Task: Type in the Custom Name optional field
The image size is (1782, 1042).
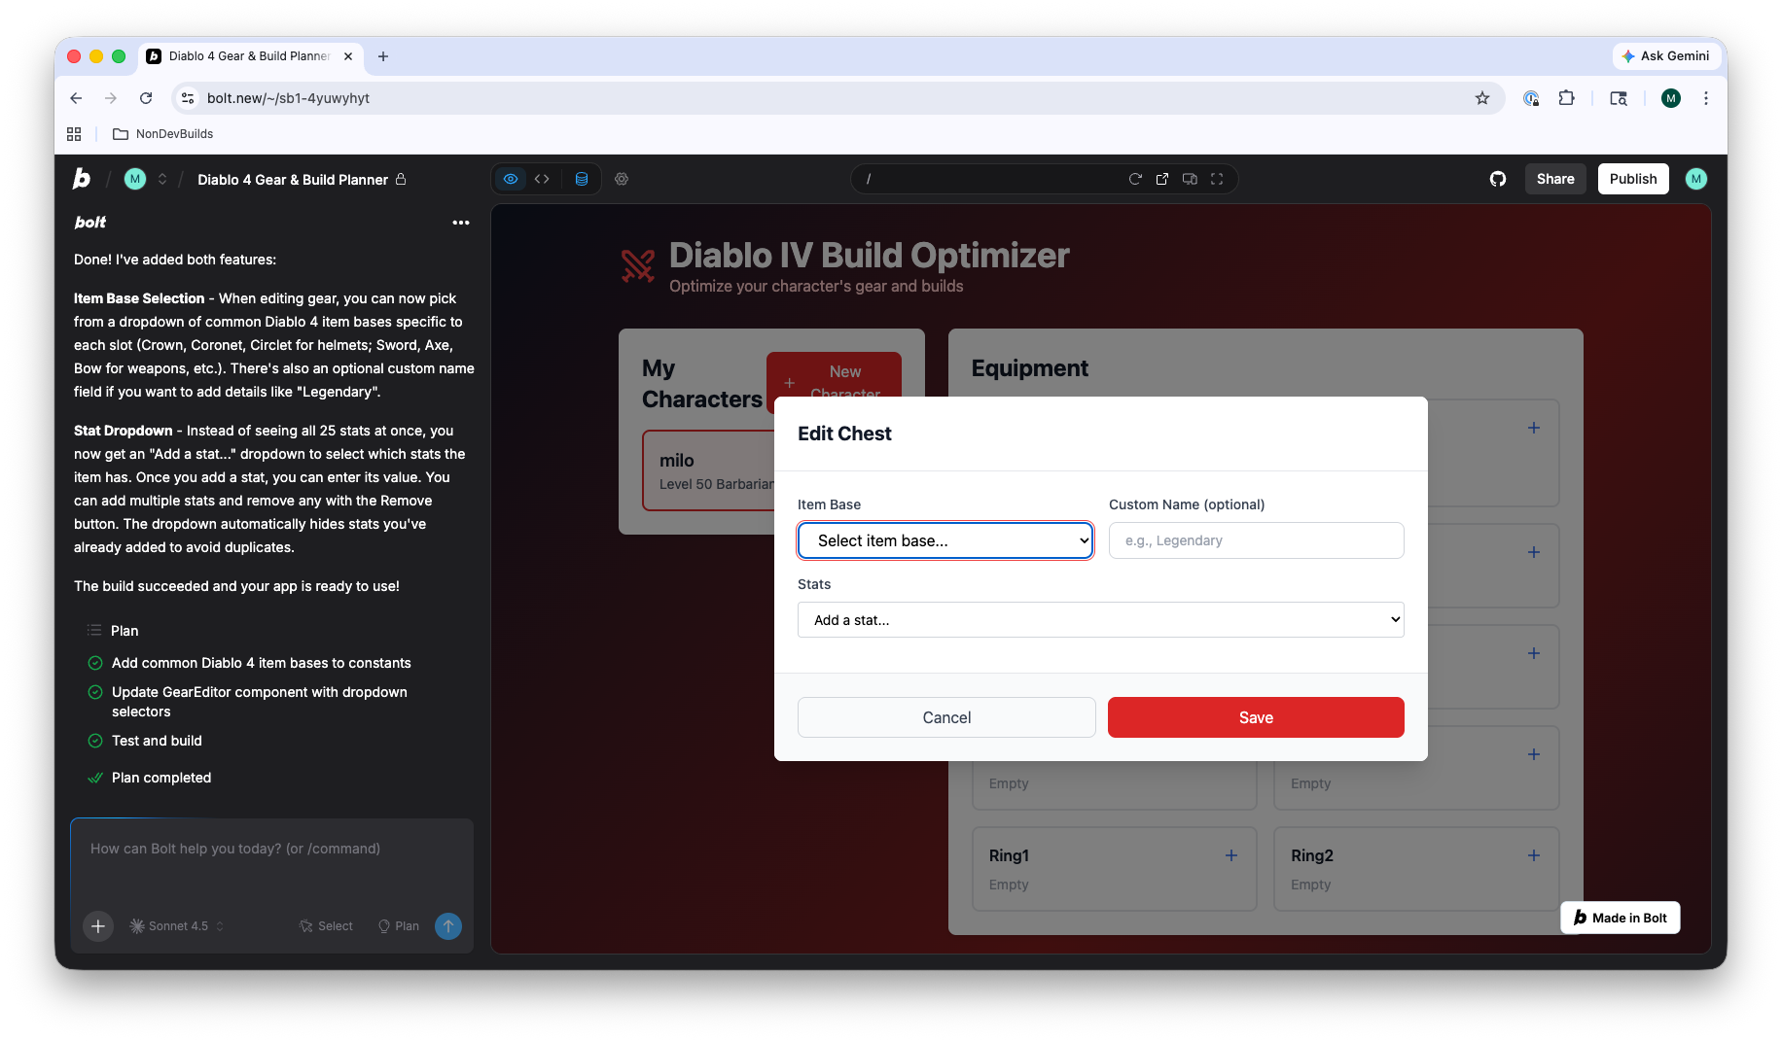Action: pyautogui.click(x=1255, y=540)
